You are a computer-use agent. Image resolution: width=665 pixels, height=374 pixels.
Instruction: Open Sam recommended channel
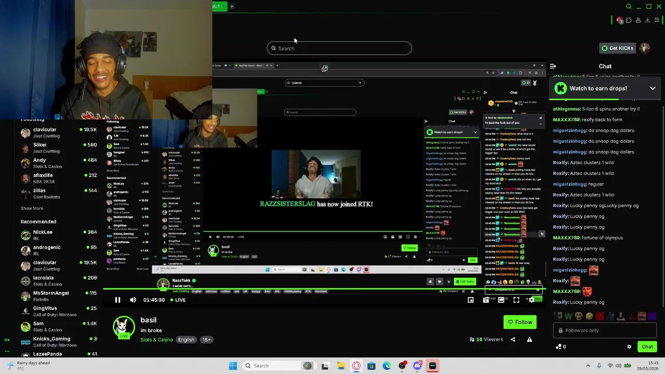58,326
